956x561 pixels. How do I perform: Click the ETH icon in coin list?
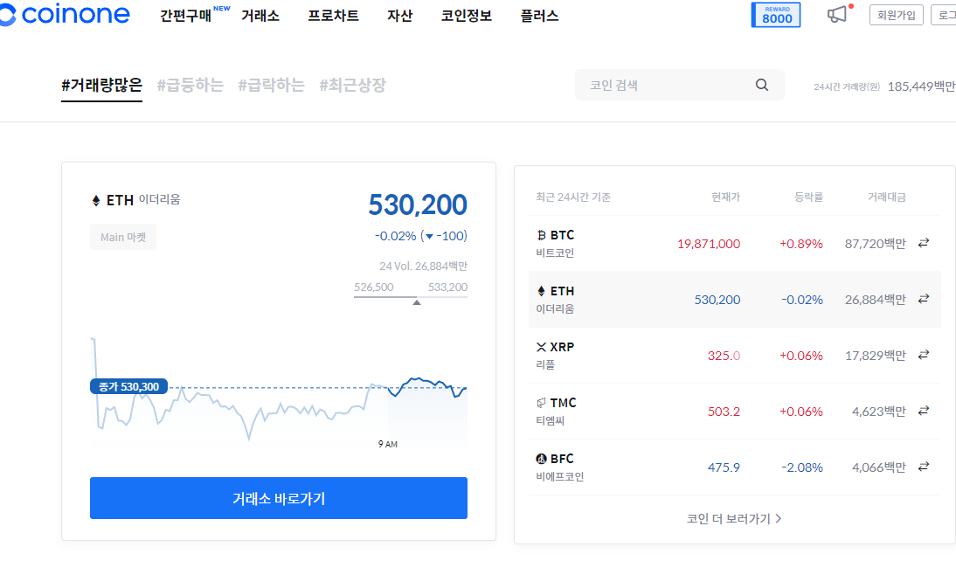[x=541, y=291]
